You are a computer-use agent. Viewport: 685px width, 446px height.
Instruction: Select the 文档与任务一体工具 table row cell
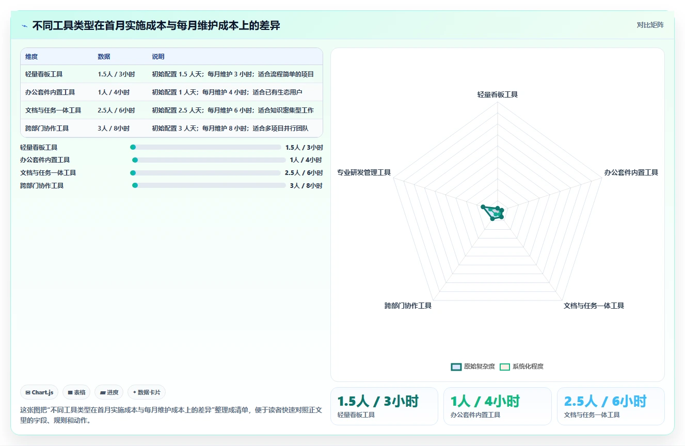point(53,110)
